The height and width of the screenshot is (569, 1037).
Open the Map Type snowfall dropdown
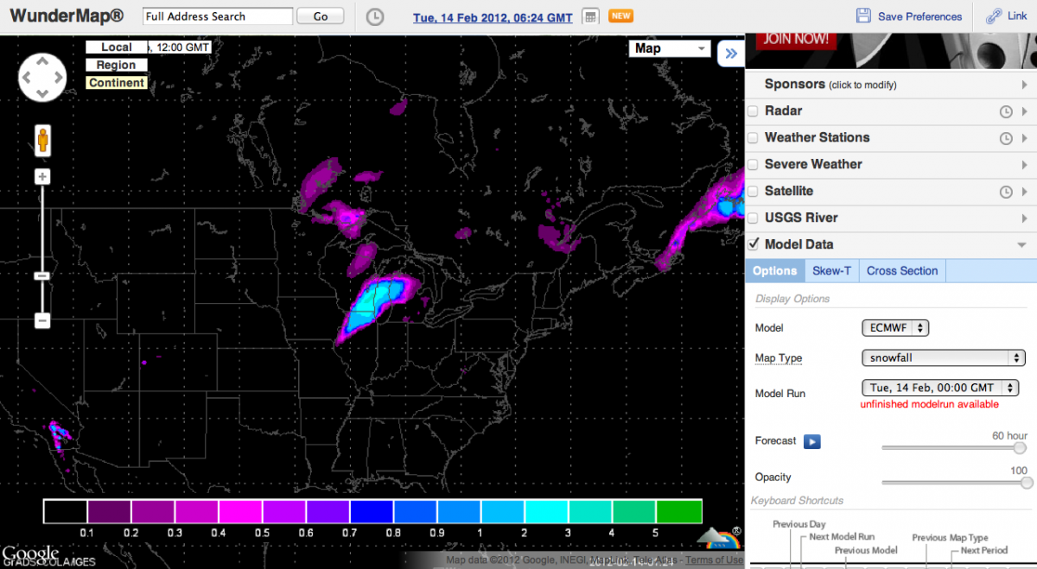(944, 357)
